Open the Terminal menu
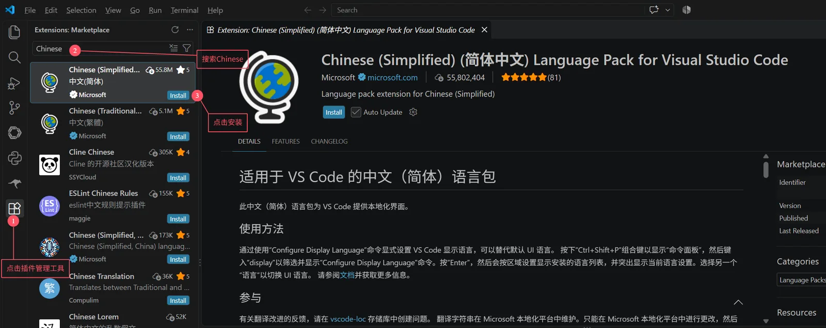The image size is (826, 328). (x=184, y=10)
